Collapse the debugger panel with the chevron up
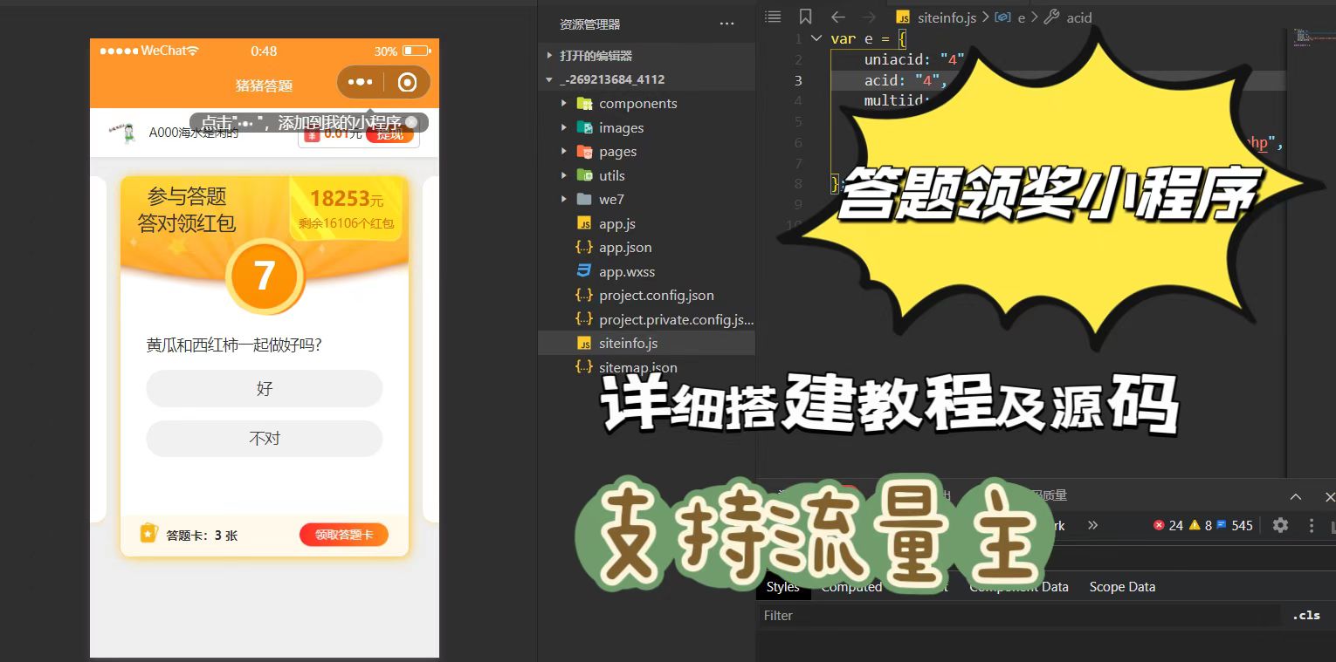The height and width of the screenshot is (662, 1336). [1296, 496]
